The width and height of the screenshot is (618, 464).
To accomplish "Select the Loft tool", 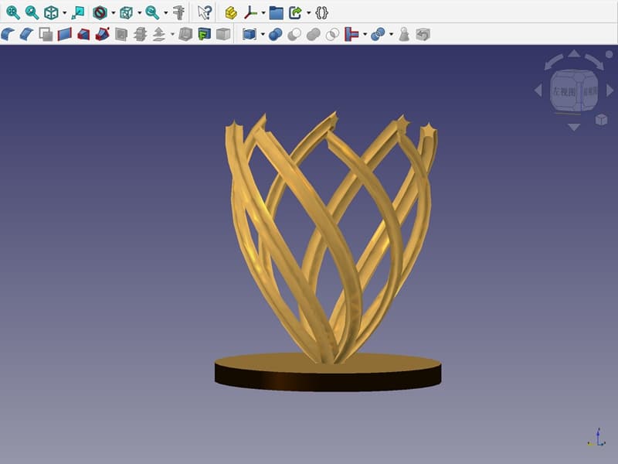I will coord(83,34).
